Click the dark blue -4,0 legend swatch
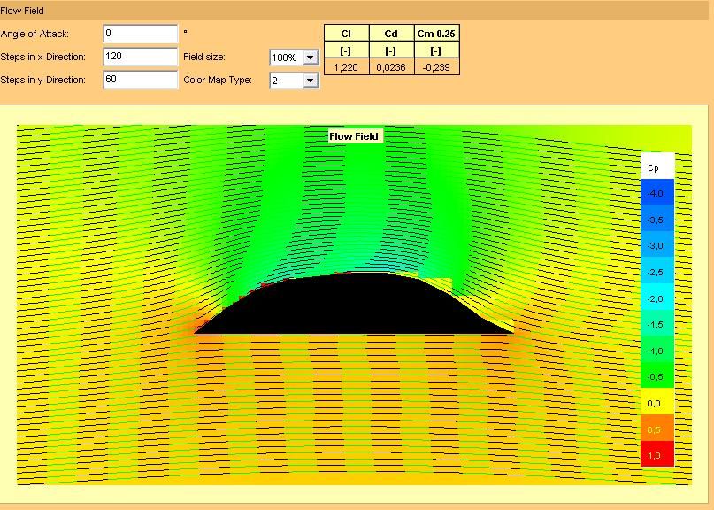This screenshot has width=714, height=510. click(x=656, y=193)
